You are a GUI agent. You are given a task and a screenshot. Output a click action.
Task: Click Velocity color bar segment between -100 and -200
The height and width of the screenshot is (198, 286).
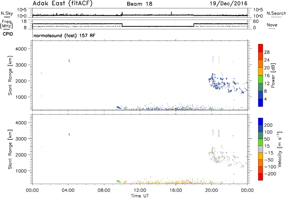coord(261,170)
